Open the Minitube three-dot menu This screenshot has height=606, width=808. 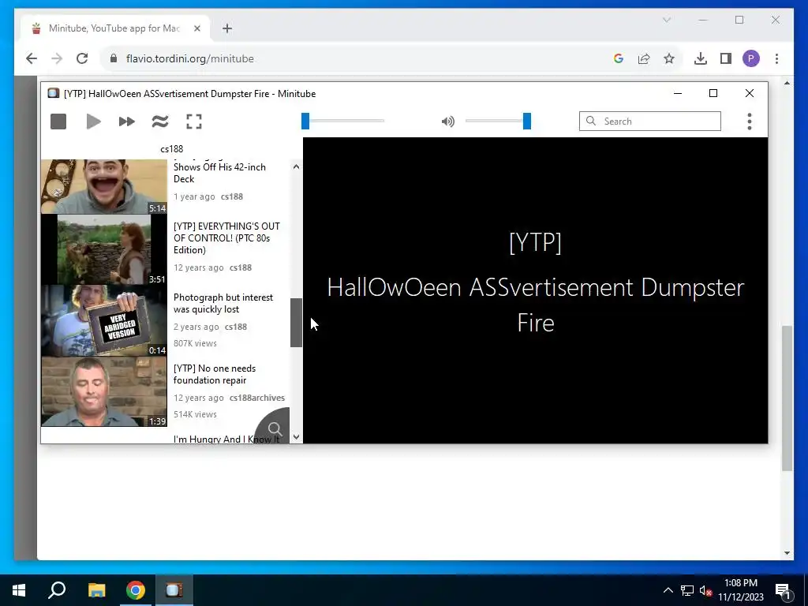tap(750, 122)
